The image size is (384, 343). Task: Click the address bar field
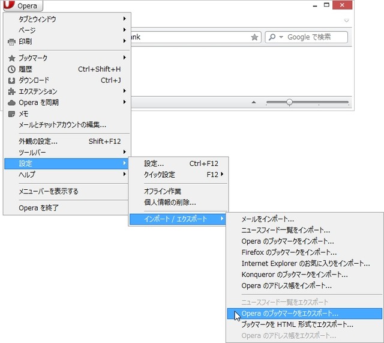click(196, 37)
